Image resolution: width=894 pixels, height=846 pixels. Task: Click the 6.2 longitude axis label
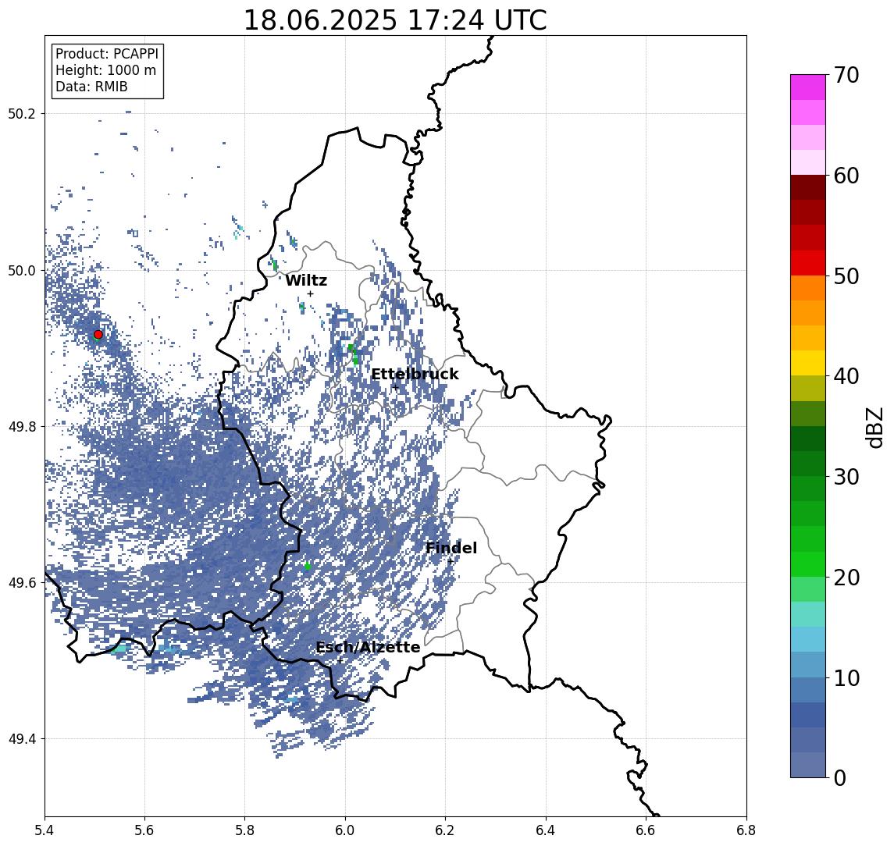click(x=445, y=830)
